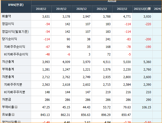Select the 자산총계 row label
Image resolution: width=162 pixels, height=123 pixels.
tap(8, 61)
